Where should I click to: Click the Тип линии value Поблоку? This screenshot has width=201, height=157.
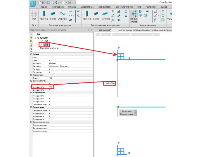click(x=71, y=63)
